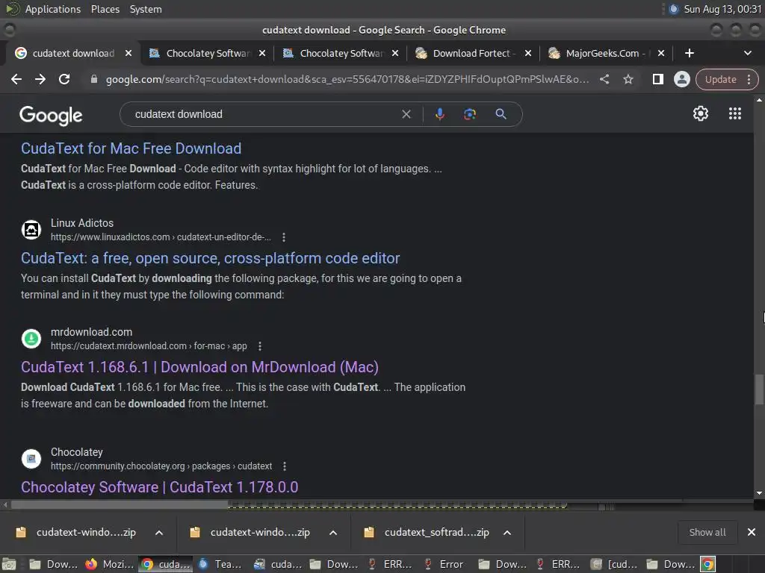
Task: Open the Applications menu
Action: click(x=53, y=9)
